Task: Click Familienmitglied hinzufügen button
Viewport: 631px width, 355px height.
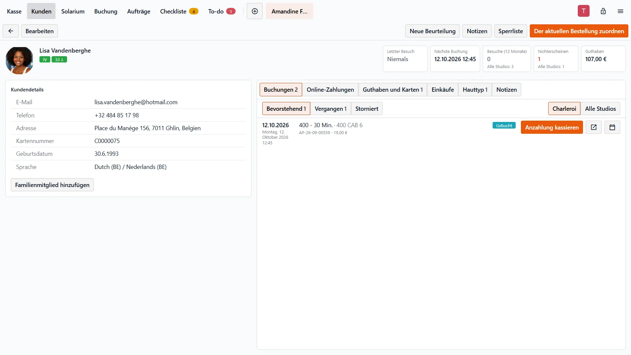Action: coord(52,185)
